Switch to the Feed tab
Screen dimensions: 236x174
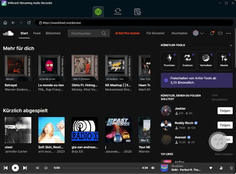tap(37, 33)
